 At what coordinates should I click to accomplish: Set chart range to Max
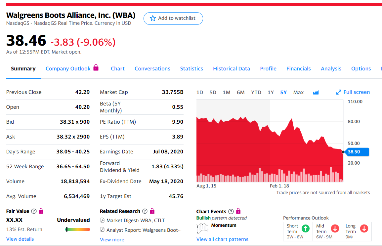coord(298,92)
